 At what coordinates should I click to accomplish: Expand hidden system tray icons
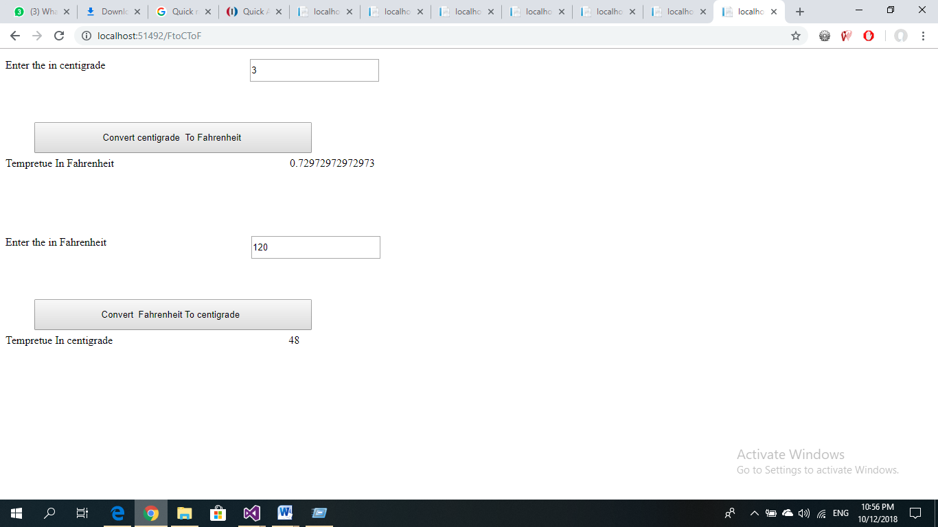tap(754, 513)
